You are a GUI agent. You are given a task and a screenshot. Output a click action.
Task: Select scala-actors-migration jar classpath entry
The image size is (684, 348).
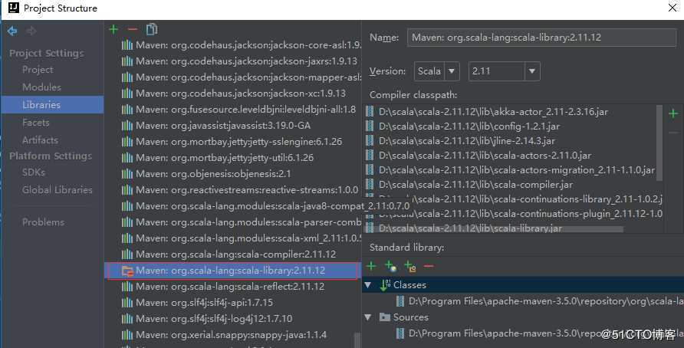[x=517, y=170]
